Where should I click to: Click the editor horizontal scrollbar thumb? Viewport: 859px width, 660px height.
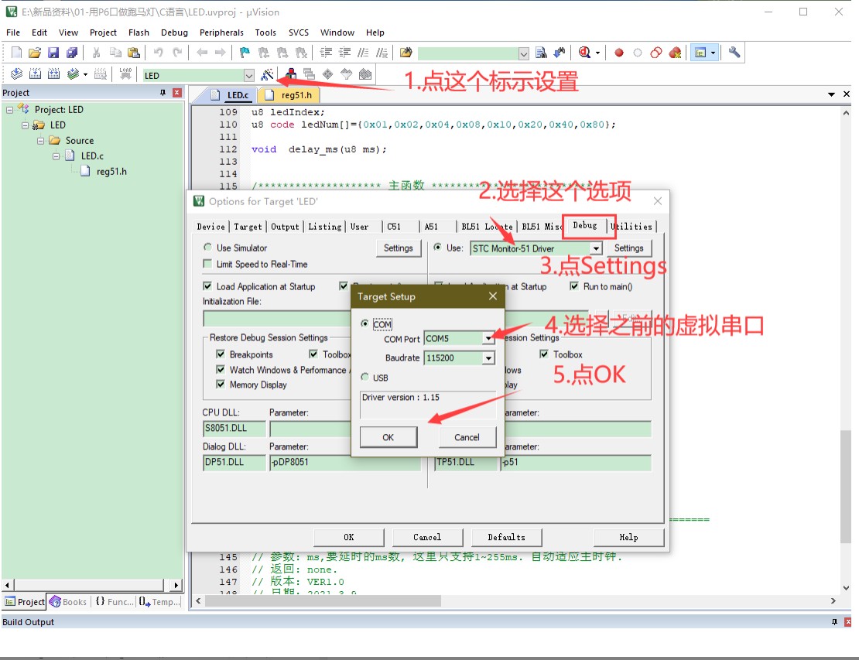(x=323, y=601)
